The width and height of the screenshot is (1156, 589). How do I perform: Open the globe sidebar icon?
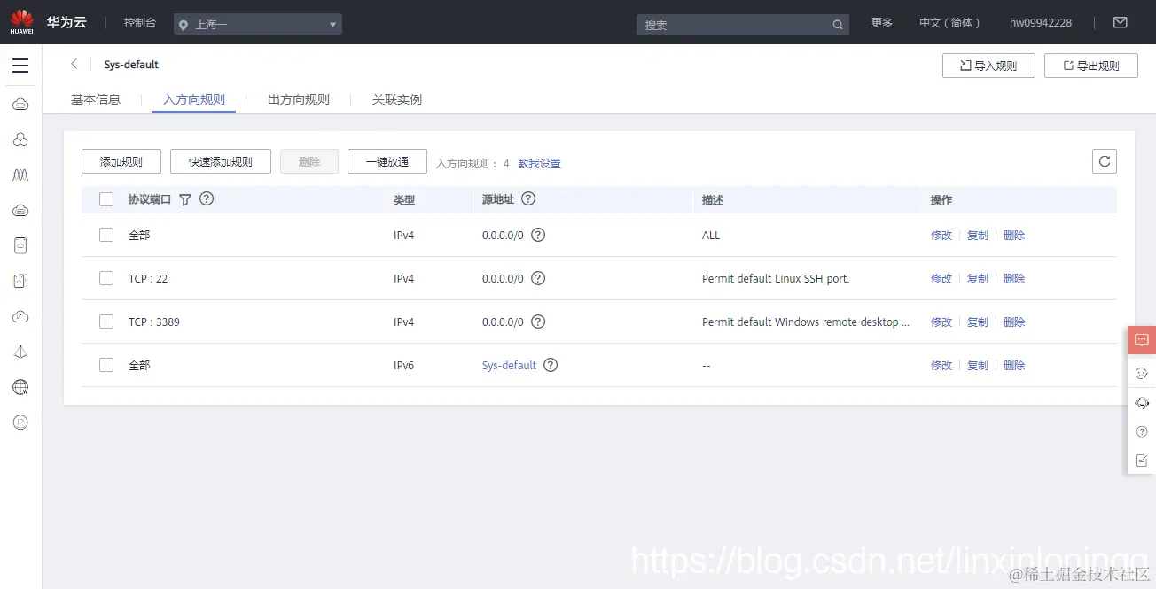(x=20, y=387)
